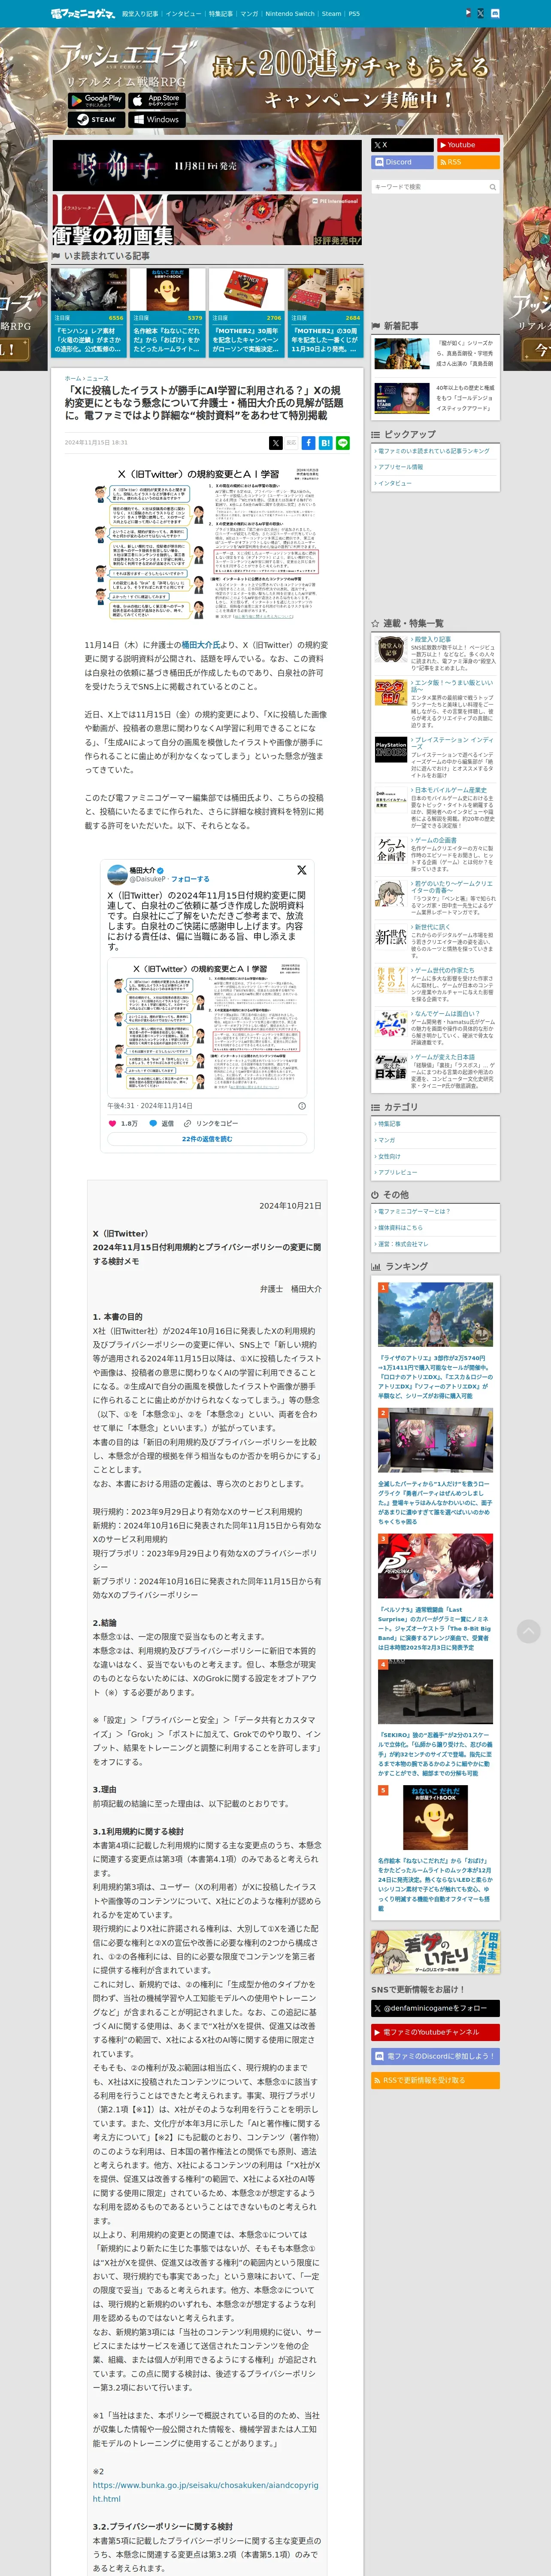Viewport: 551px width, 2576px height.
Task: Open bunka.go.jp URL link
Action: tap(205, 2491)
